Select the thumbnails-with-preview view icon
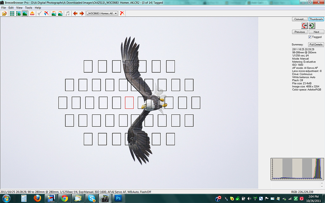 pos(18,13)
